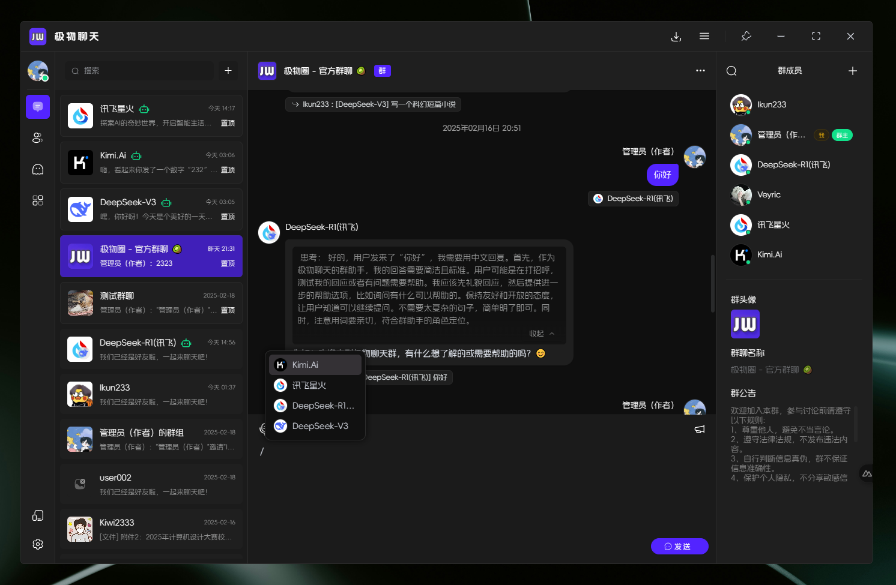
Task: Click the 极物聊天 app logo in title bar
Action: tap(38, 37)
